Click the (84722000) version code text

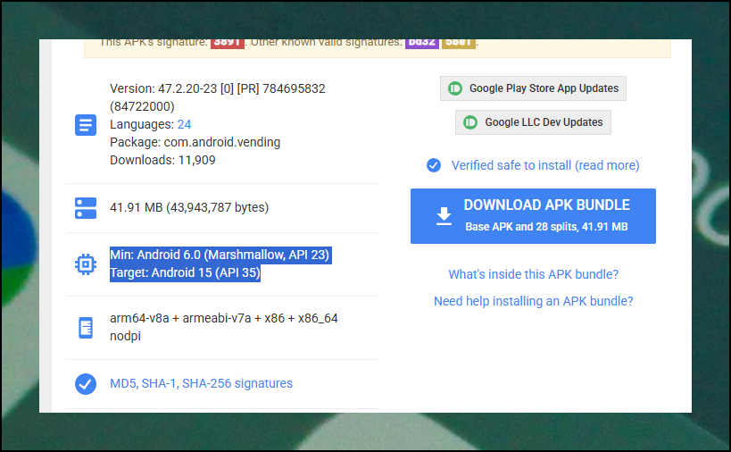(142, 107)
